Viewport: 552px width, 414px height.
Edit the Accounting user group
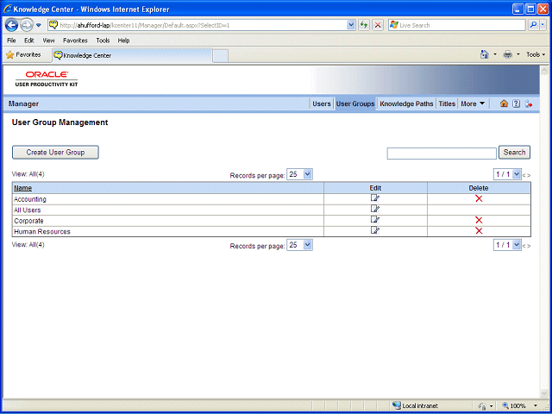(375, 198)
